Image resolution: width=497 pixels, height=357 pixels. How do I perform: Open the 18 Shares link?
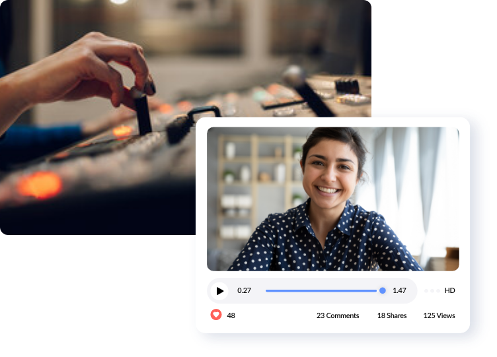coord(392,315)
